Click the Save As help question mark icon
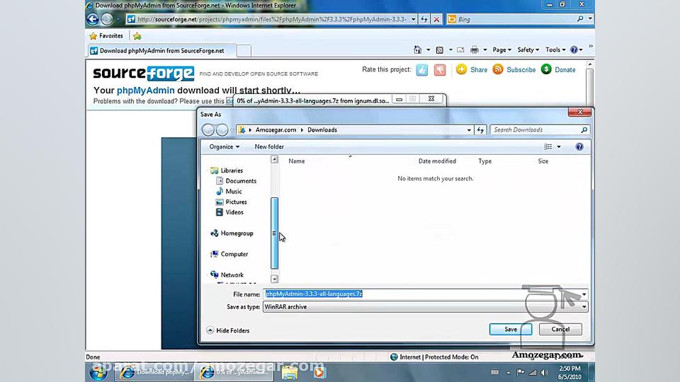This screenshot has width=680, height=382. [579, 147]
